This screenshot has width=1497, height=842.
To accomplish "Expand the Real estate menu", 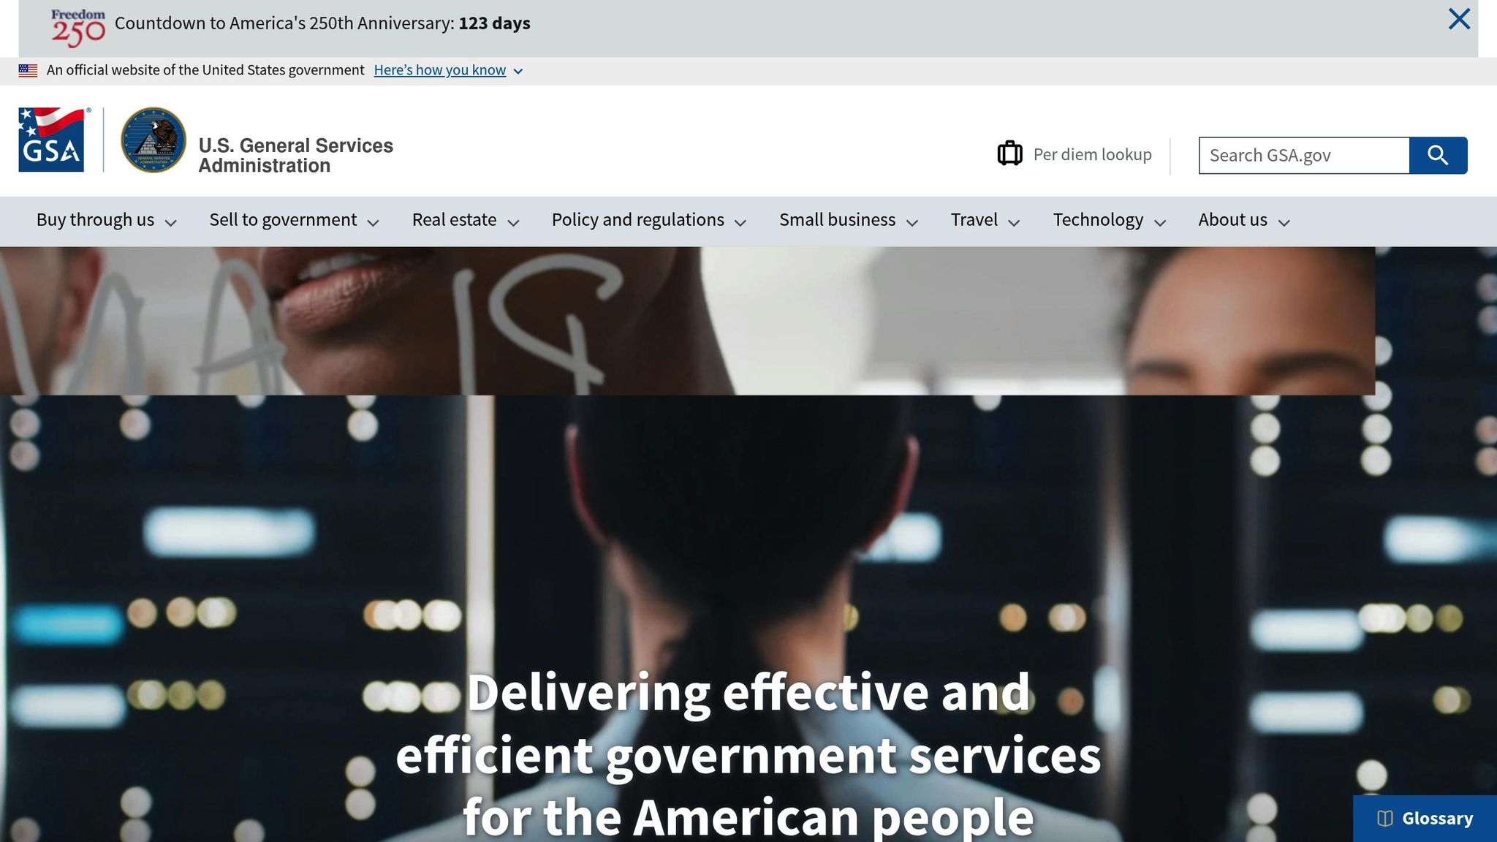I will click(466, 221).
